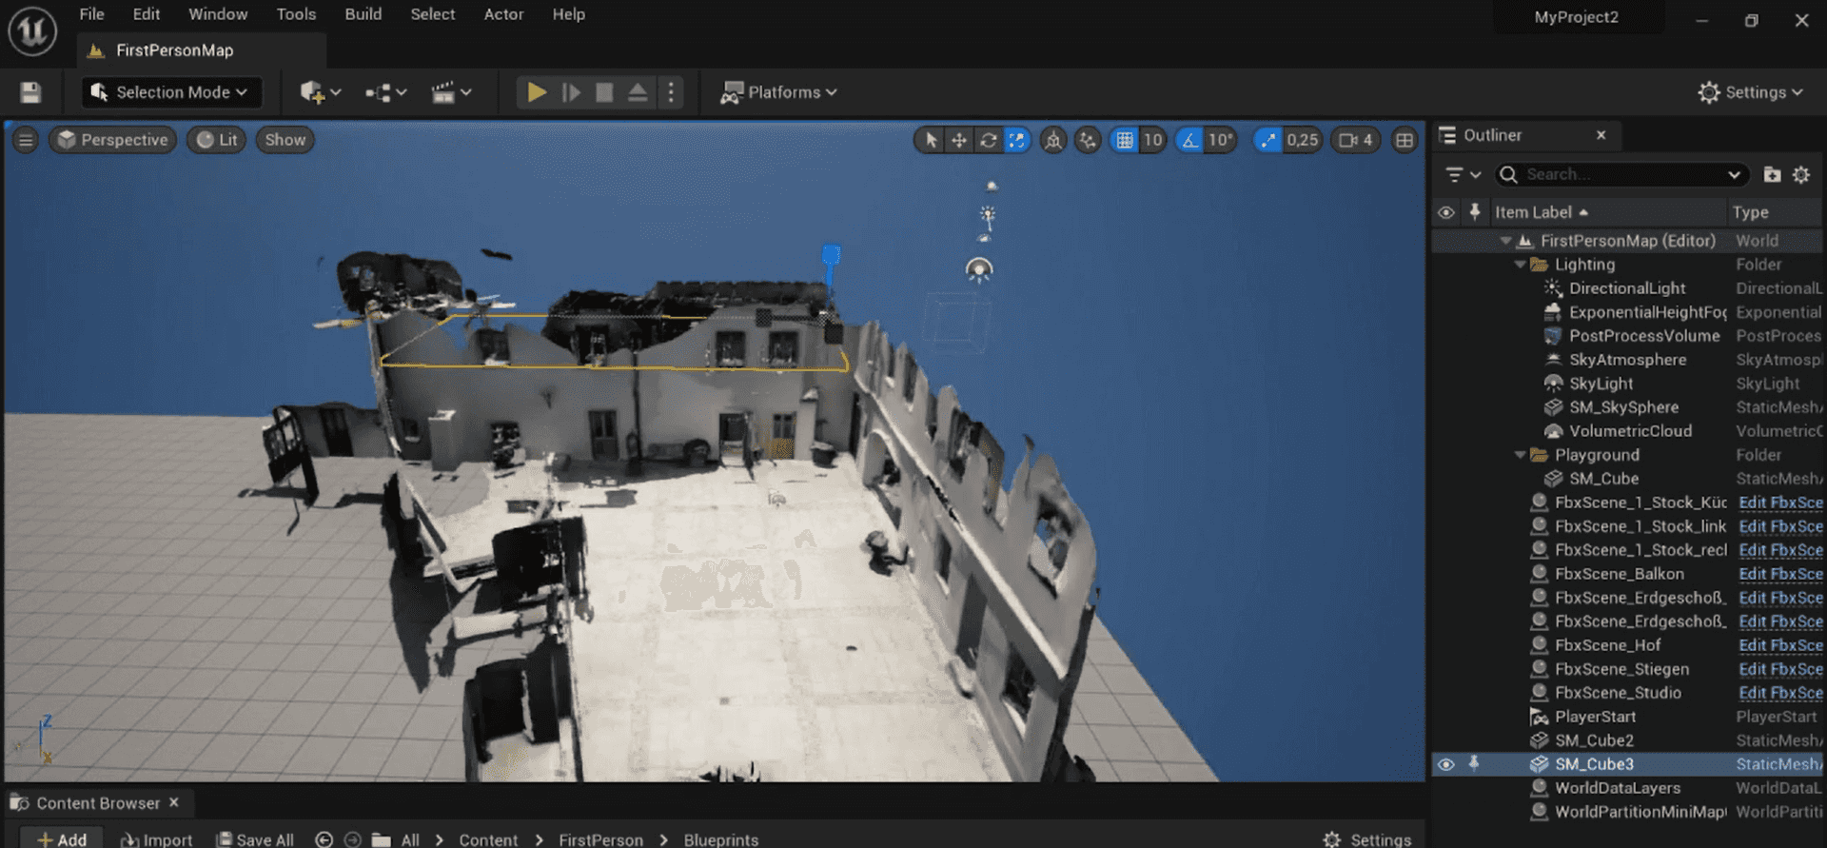Save the current level with disk icon
The height and width of the screenshot is (848, 1827).
30,92
